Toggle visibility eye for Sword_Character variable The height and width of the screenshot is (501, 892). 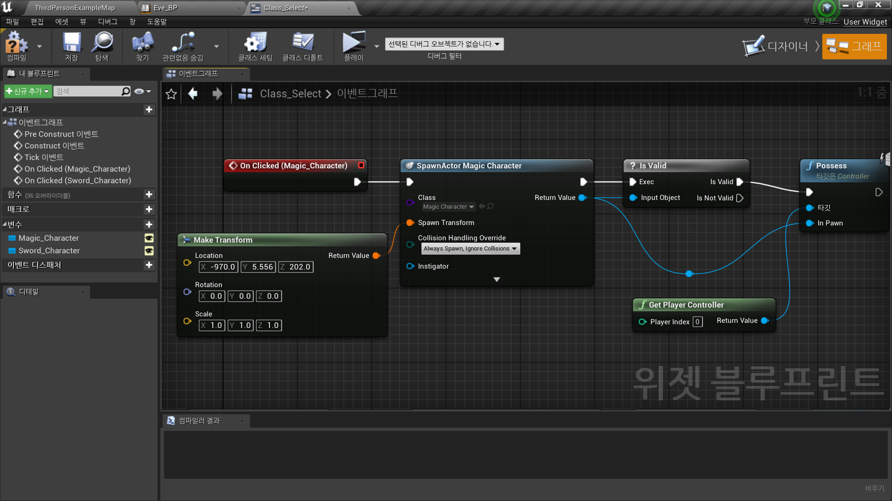point(149,251)
